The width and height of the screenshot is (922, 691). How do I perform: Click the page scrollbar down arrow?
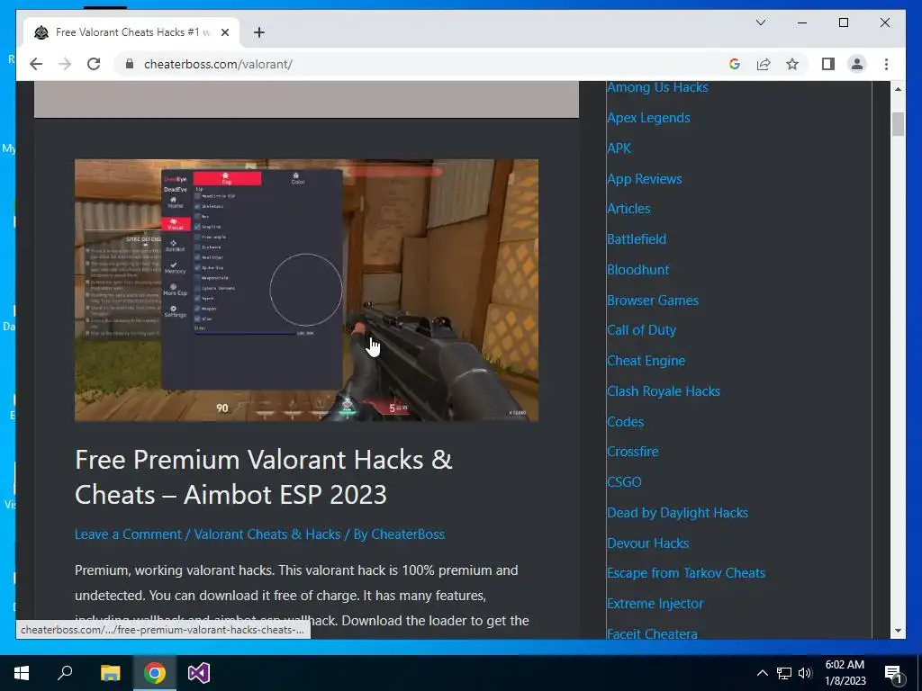898,631
